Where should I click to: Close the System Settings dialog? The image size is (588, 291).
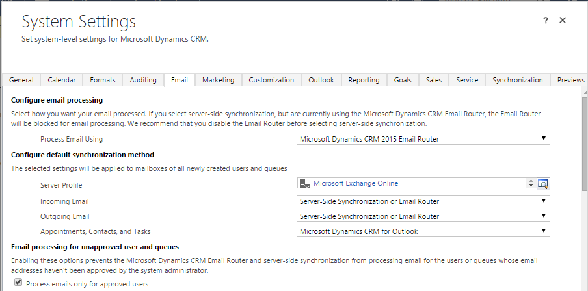[x=563, y=20]
